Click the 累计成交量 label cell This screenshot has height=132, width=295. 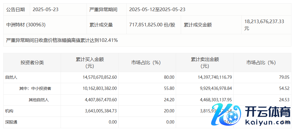[101, 25]
